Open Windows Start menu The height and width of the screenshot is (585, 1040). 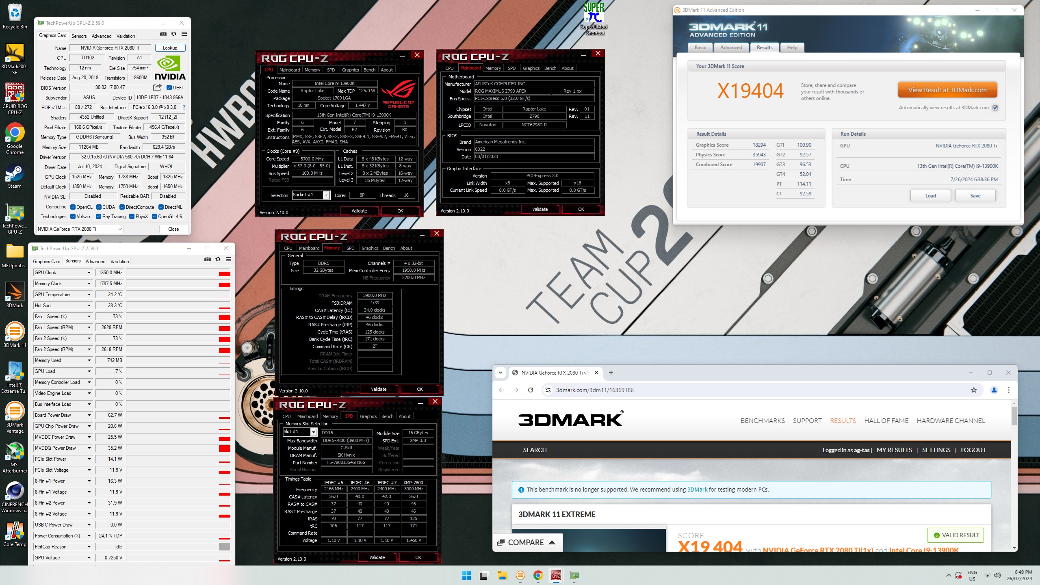click(x=466, y=575)
